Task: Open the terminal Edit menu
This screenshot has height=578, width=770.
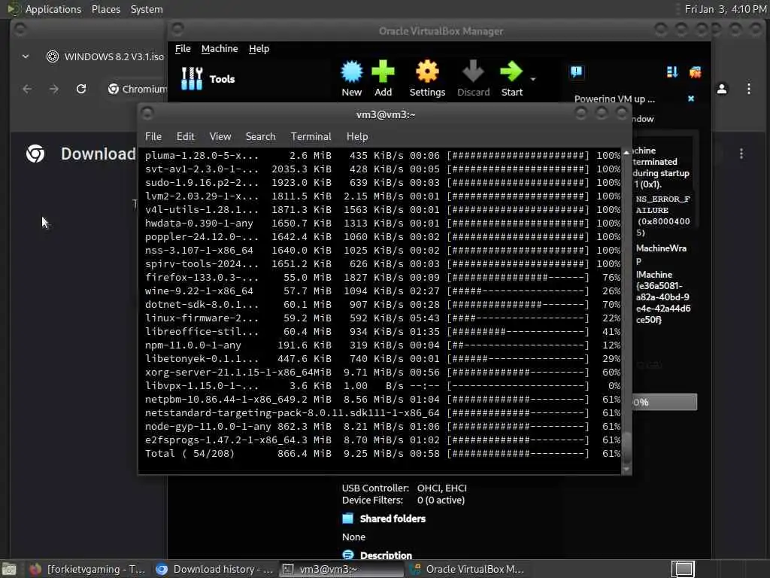Action: 185,137
